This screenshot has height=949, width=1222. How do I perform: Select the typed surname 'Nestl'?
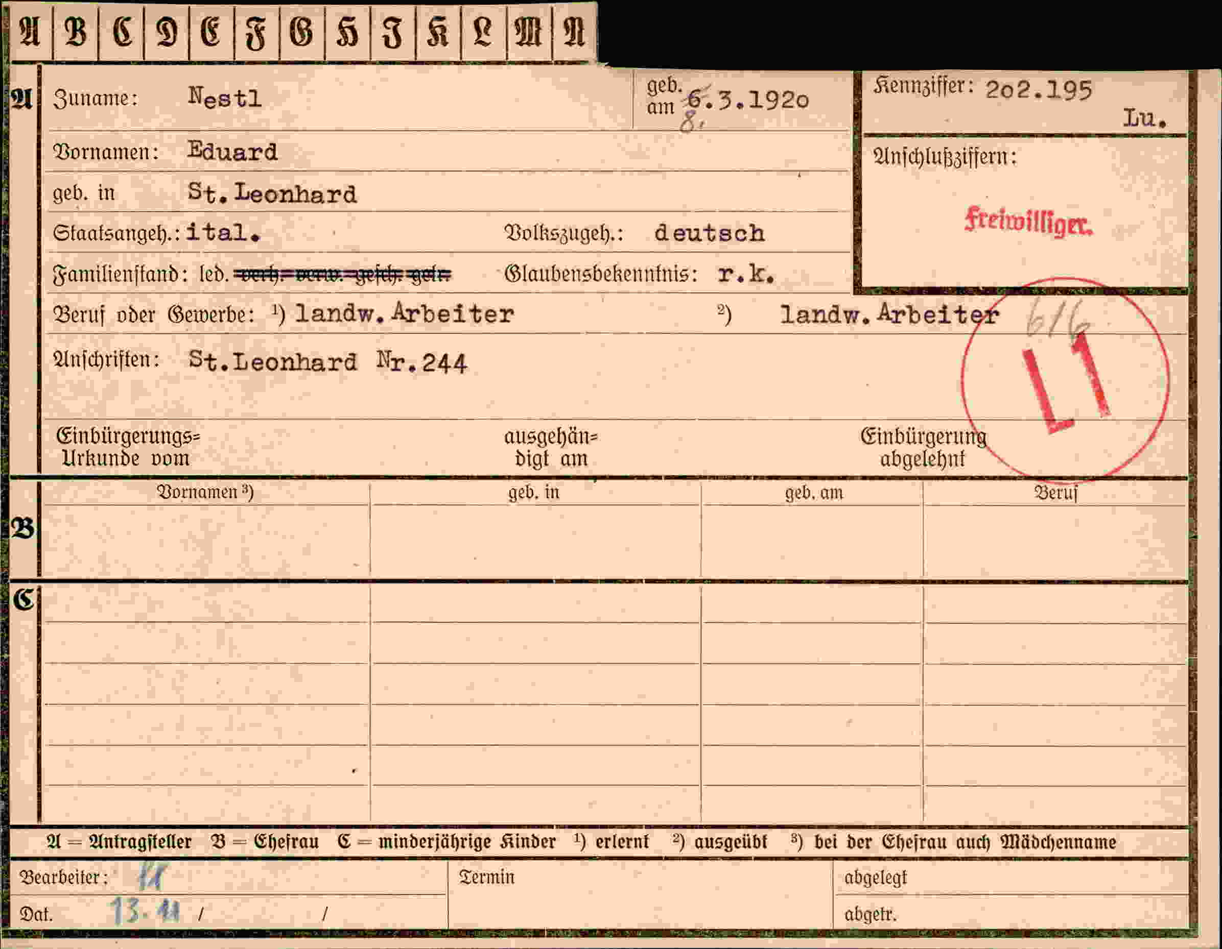[x=225, y=98]
